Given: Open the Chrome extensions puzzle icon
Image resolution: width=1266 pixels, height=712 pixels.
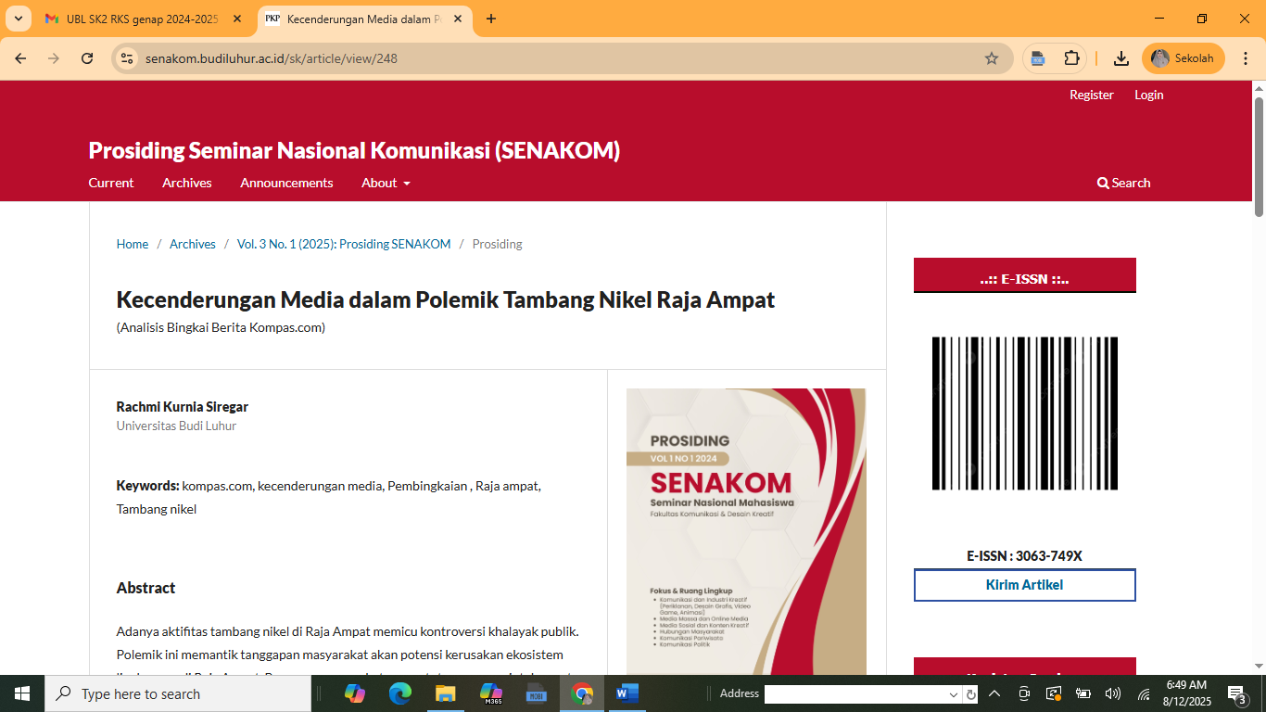Looking at the screenshot, I should coord(1071,58).
